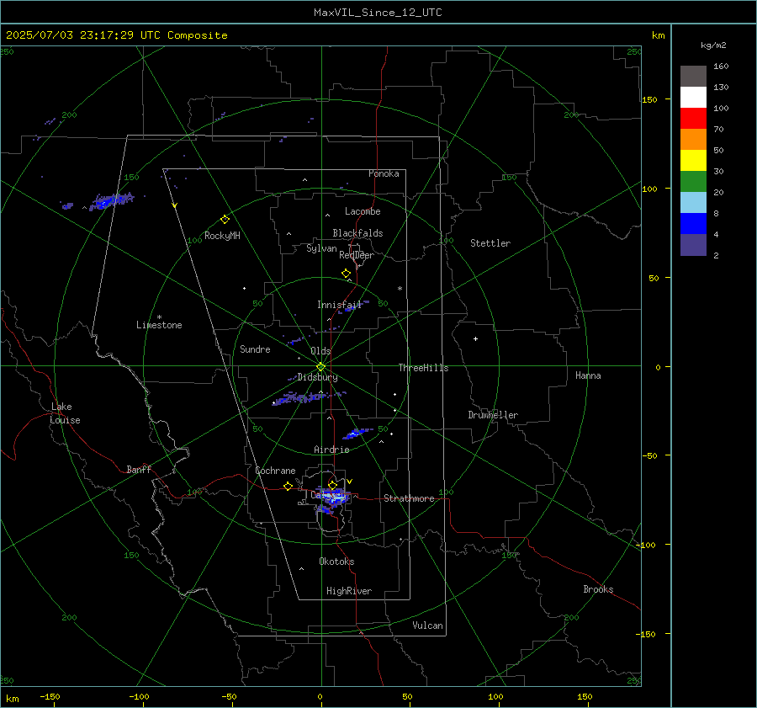This screenshot has height=708, width=757.
Task: Click the RedDeer city label
Action: click(357, 255)
